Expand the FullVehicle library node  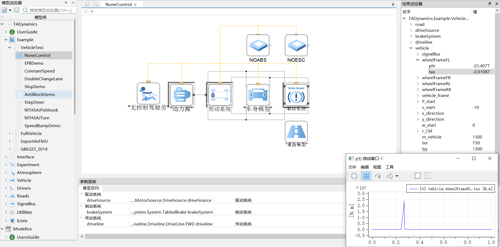tap(10, 134)
